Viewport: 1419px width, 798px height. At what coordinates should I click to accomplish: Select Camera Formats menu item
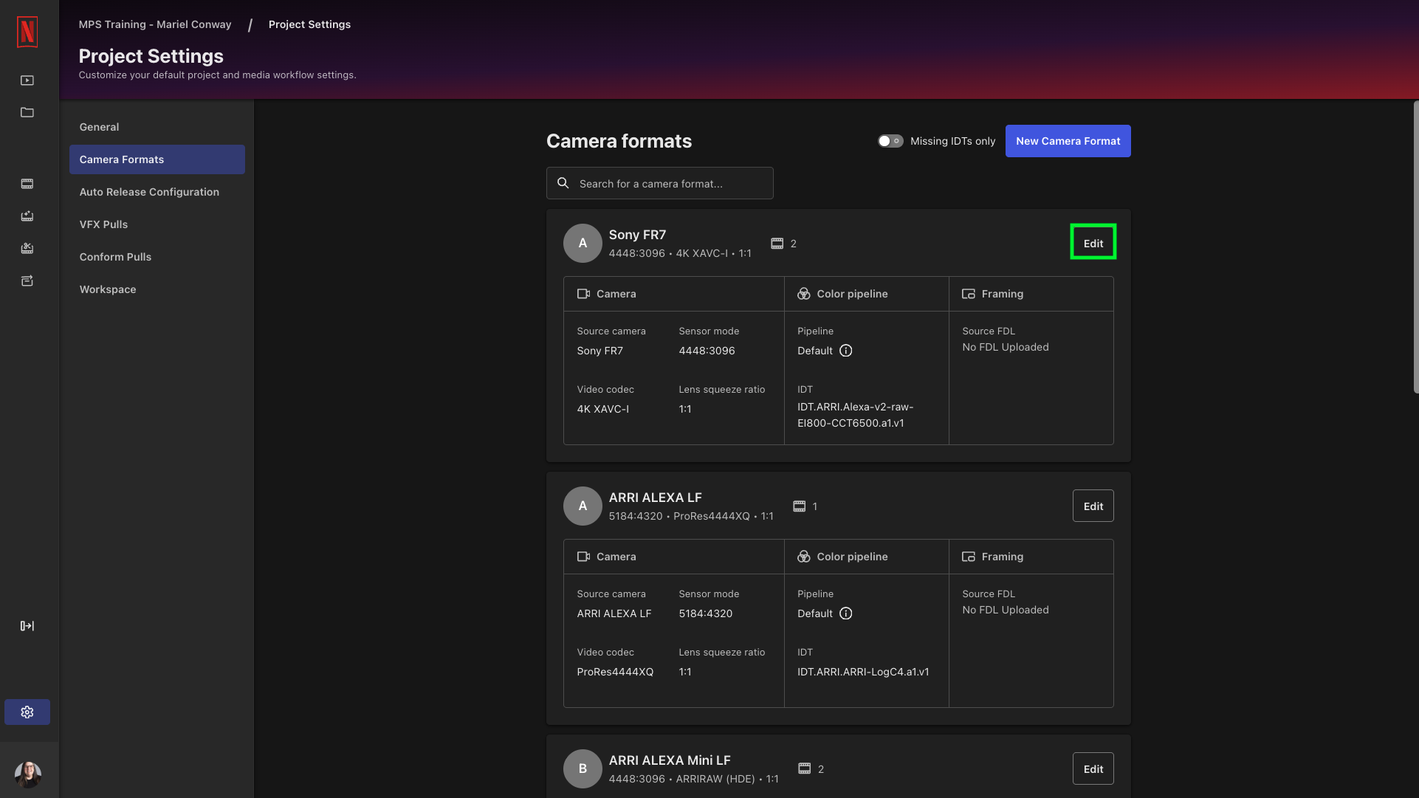tap(157, 159)
